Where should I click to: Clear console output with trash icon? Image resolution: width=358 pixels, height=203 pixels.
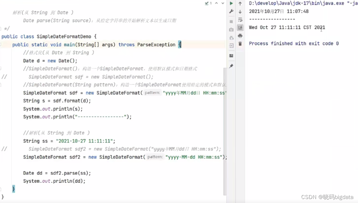point(240,44)
